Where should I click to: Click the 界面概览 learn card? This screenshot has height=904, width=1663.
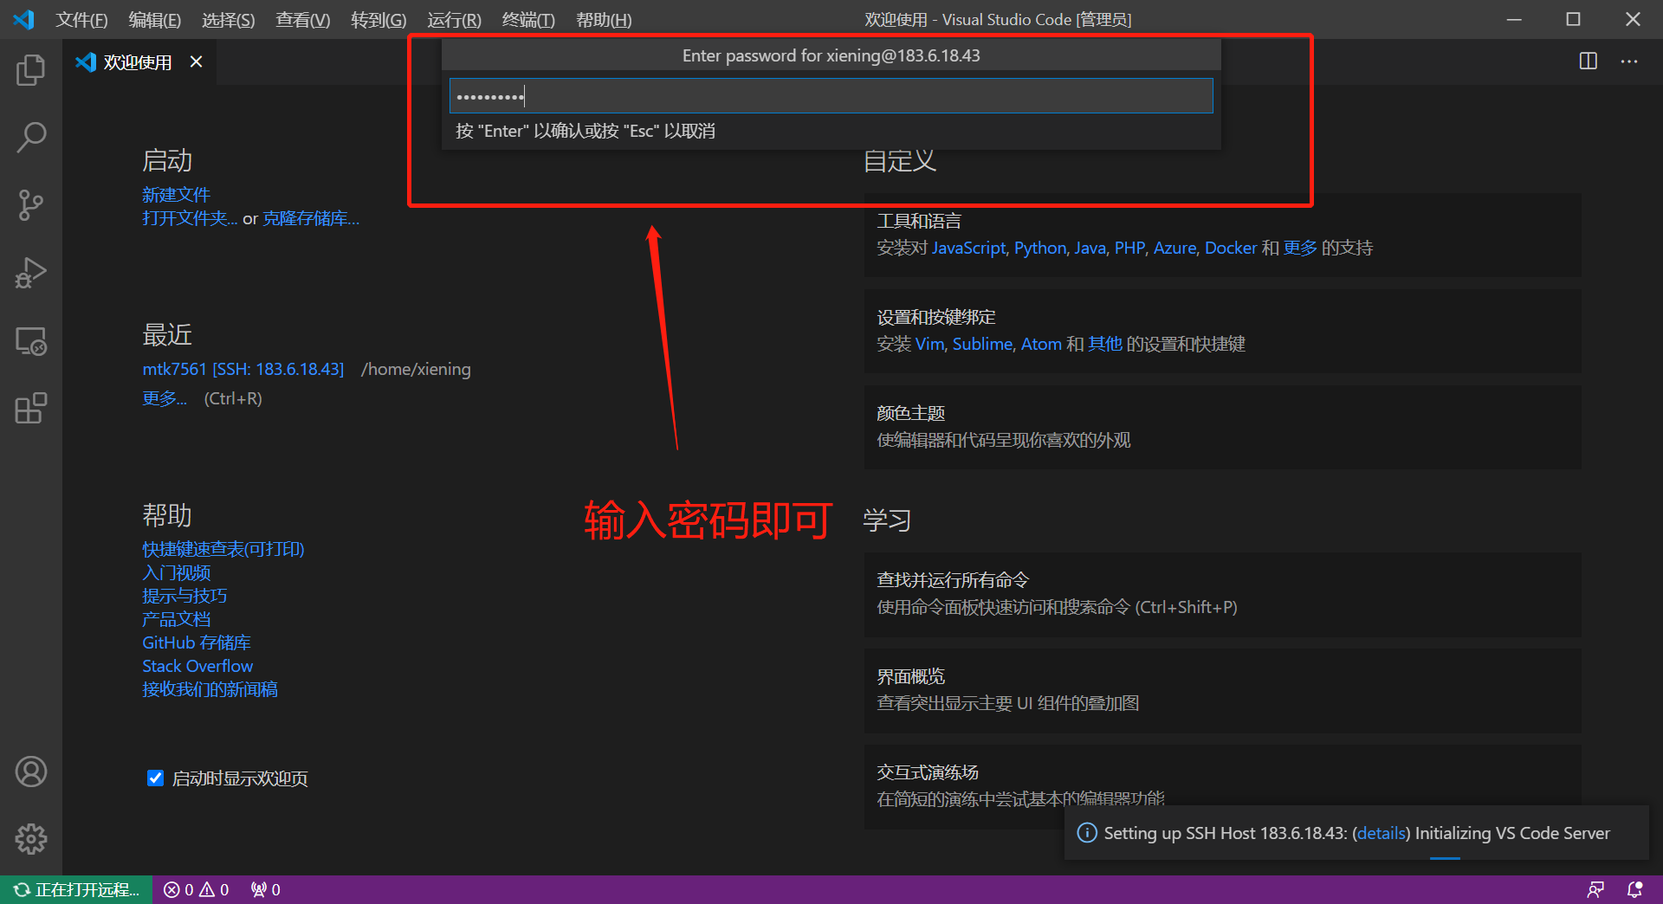[1223, 690]
